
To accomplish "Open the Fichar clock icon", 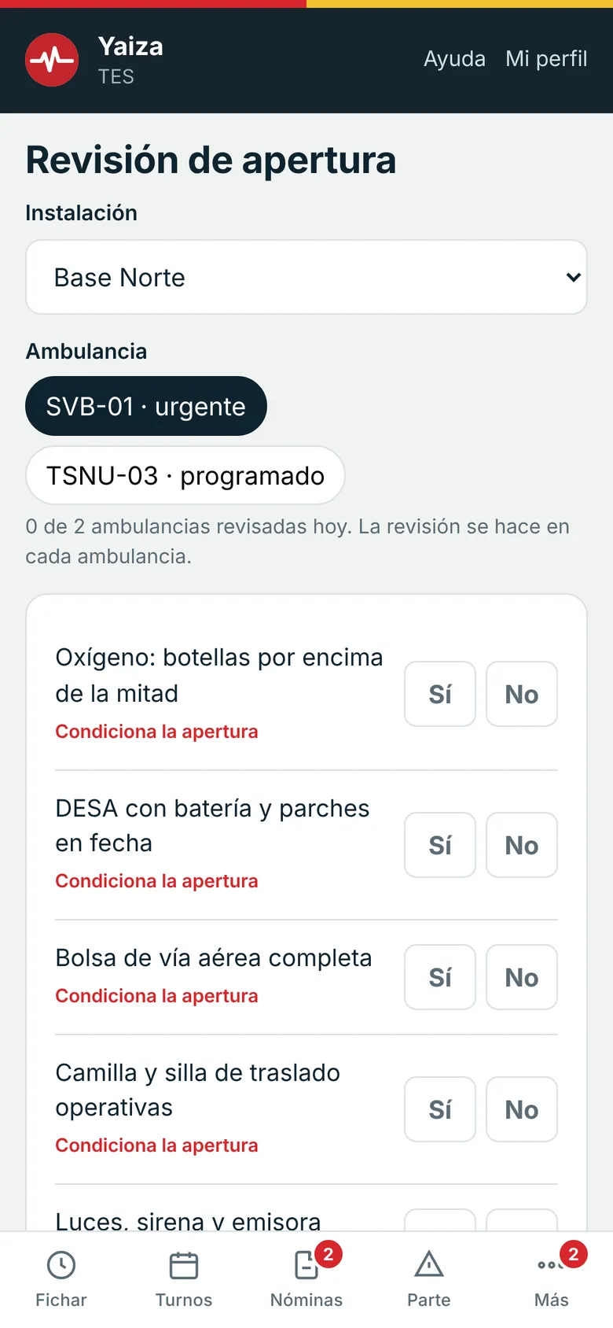I will point(61,1265).
